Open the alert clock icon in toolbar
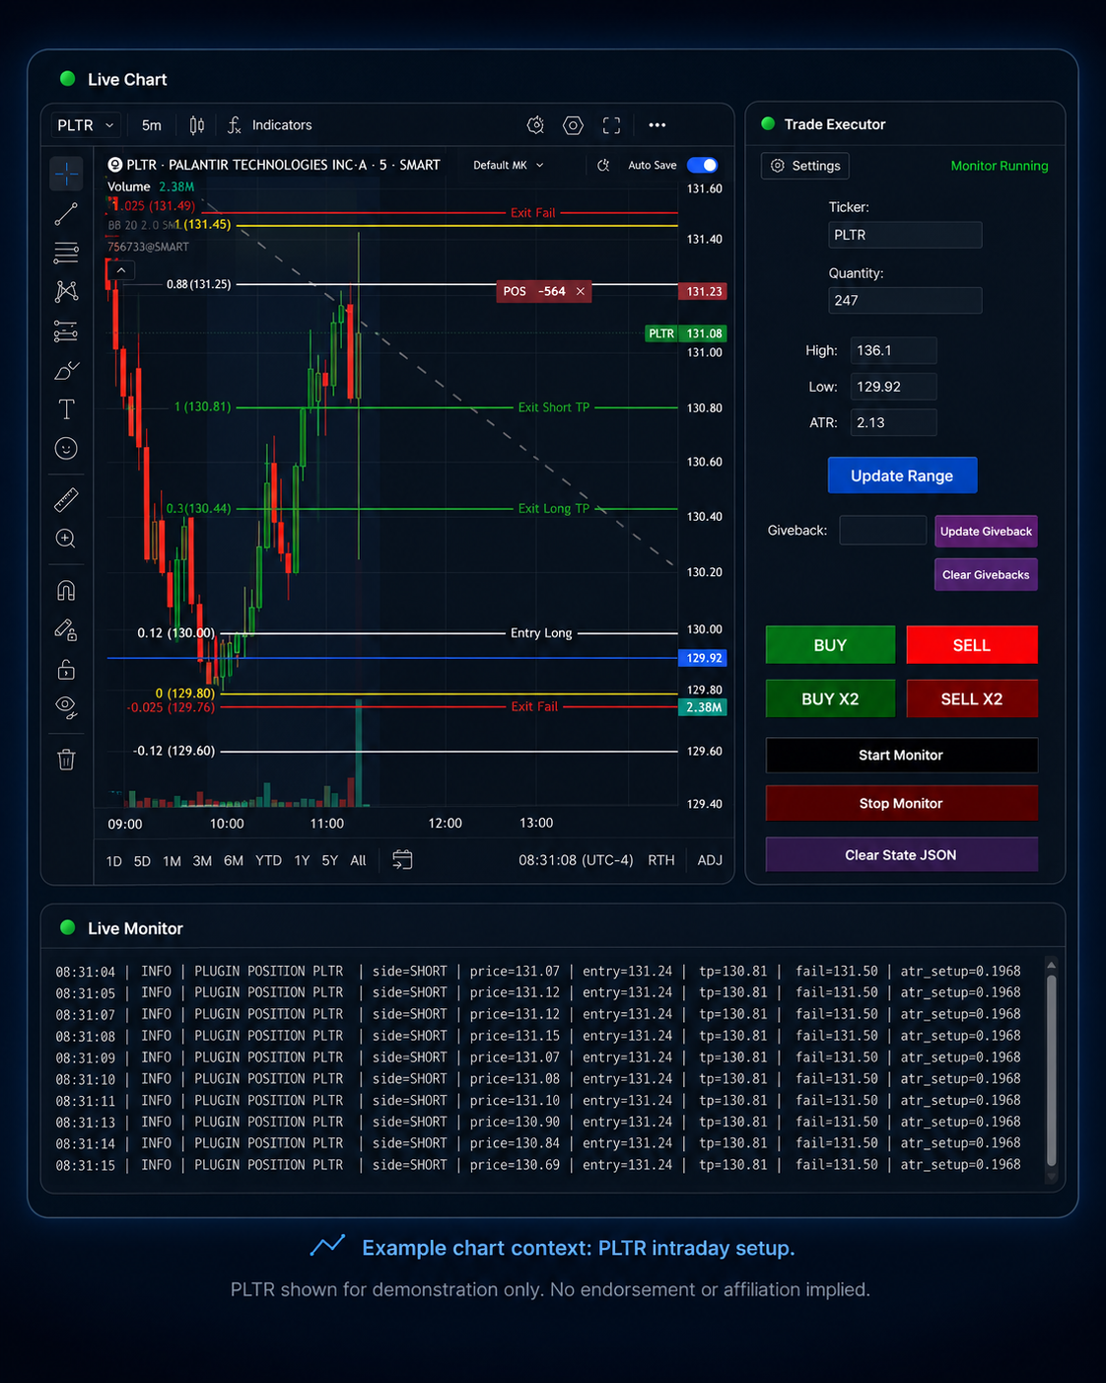 pos(535,125)
